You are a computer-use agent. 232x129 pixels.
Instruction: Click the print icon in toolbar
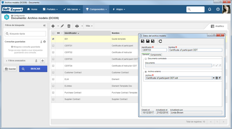point(77,26)
